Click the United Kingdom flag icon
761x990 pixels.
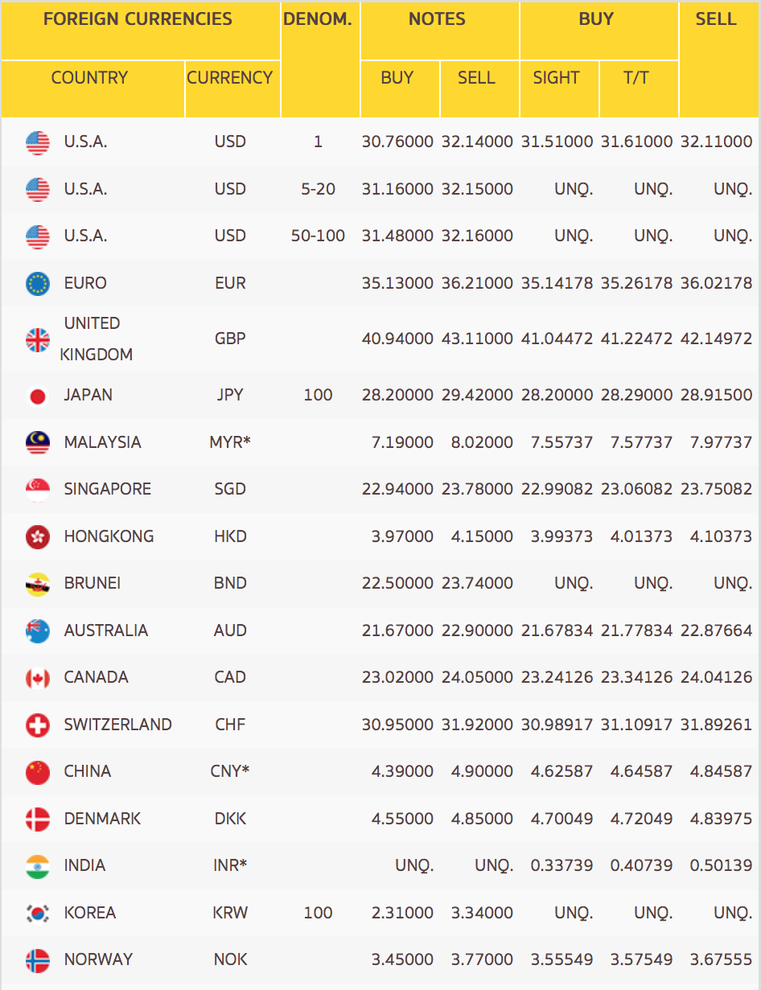coord(38,339)
